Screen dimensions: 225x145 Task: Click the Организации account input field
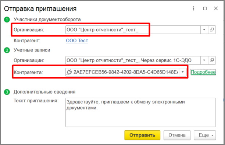(x=133, y=60)
